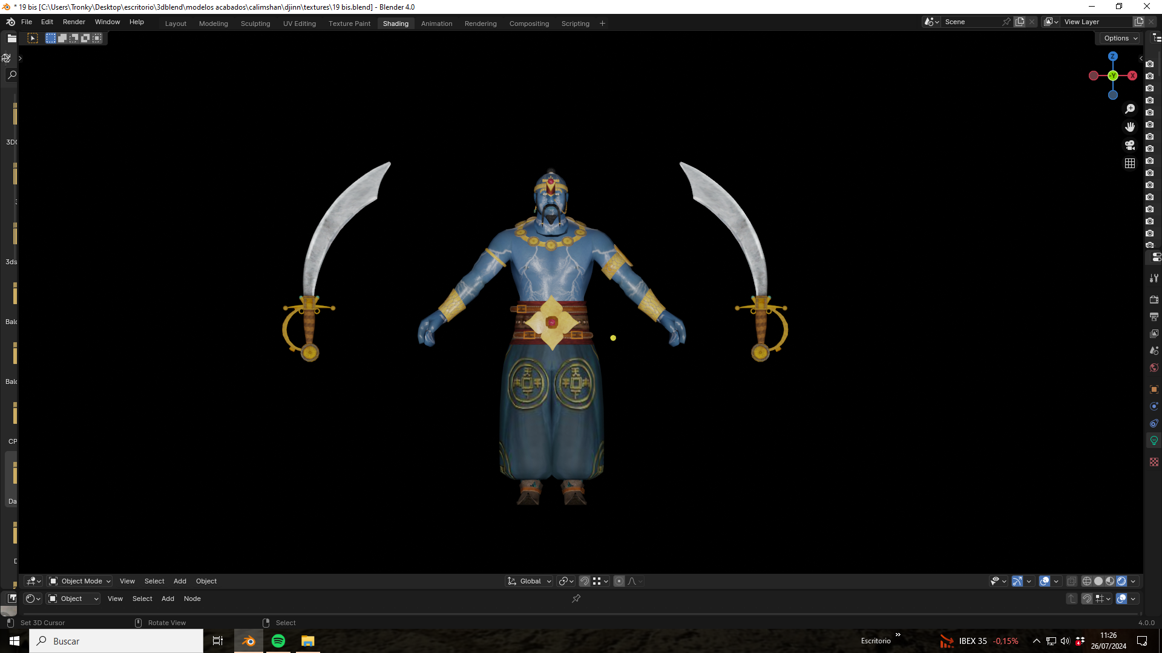The width and height of the screenshot is (1162, 653).
Task: Click the Buscar taskbar search field
Action: tap(116, 641)
